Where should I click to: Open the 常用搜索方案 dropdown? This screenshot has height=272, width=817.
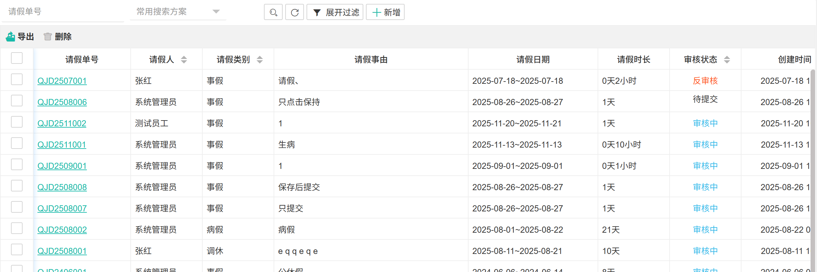pyautogui.click(x=178, y=12)
